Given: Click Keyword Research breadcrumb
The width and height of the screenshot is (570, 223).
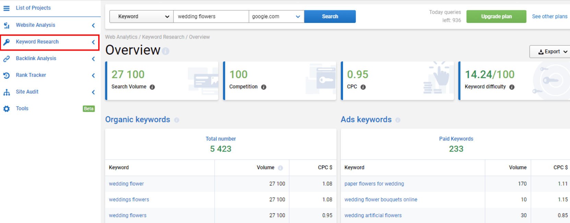Looking at the screenshot, I should pos(163,37).
